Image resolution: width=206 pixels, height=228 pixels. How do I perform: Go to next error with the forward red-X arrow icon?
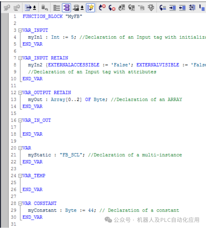pos(102,8)
